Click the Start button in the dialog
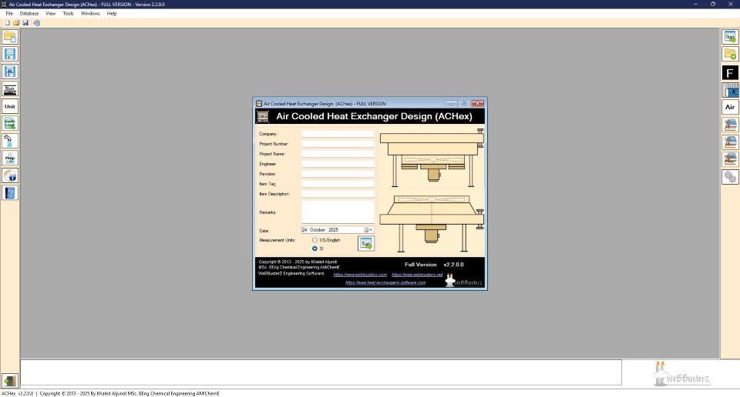Viewport: 740px width, 397px height. click(365, 243)
